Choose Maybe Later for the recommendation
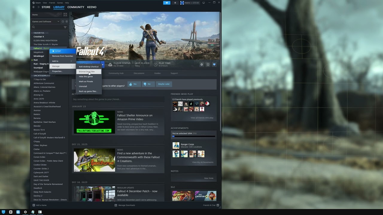The image size is (383, 215). pos(164,84)
